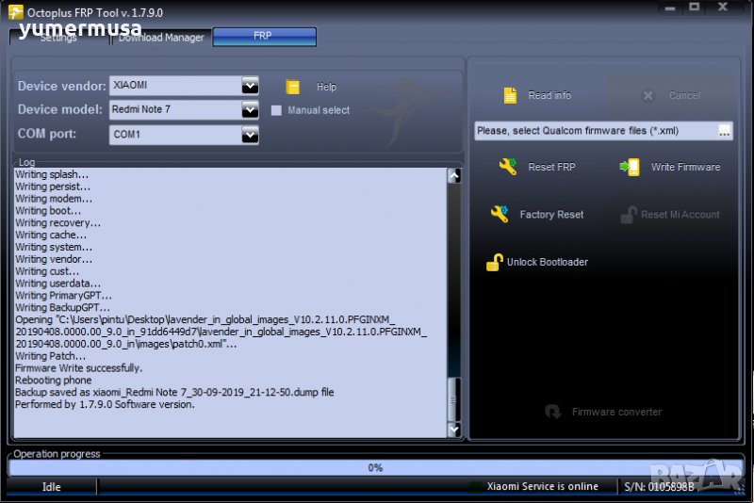This screenshot has width=754, height=503.
Task: Click the Factory Reset wrench icon
Action: tap(500, 214)
